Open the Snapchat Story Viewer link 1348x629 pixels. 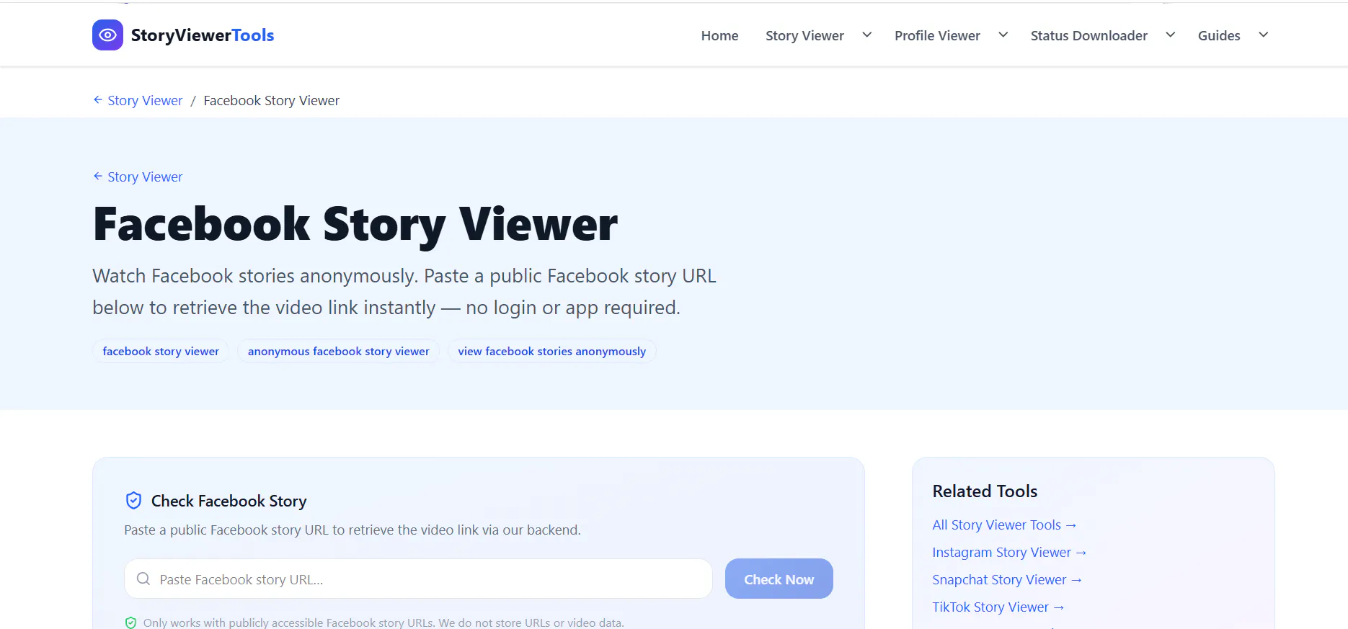[1007, 579]
